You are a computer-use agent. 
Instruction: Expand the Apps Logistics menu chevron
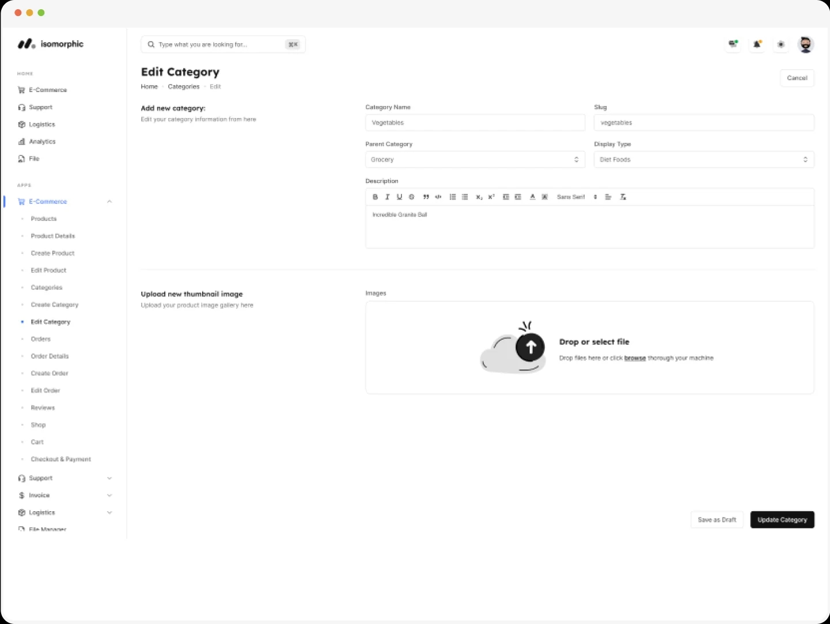tap(109, 512)
